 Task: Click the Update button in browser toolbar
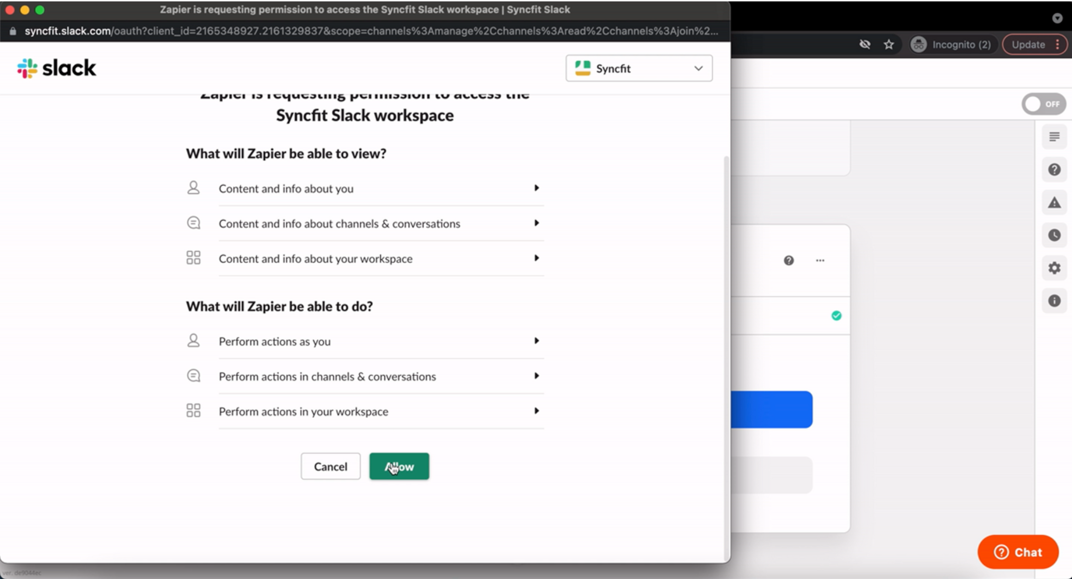[x=1034, y=45]
